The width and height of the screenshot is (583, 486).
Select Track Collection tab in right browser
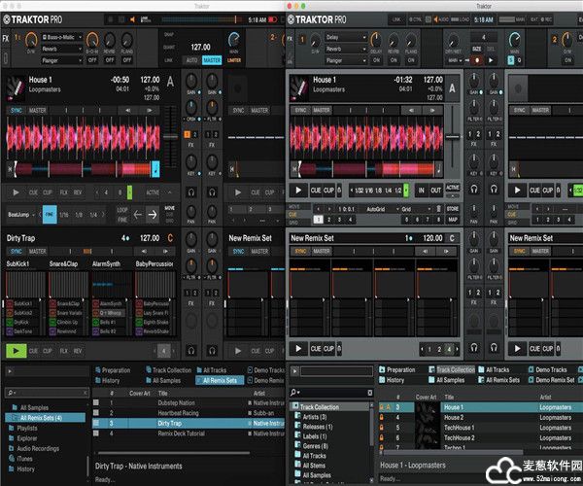(x=456, y=369)
